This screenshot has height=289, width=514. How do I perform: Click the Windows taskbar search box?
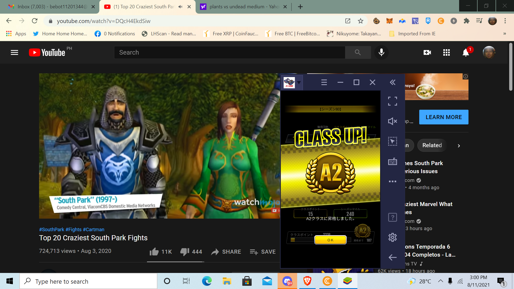(88, 281)
